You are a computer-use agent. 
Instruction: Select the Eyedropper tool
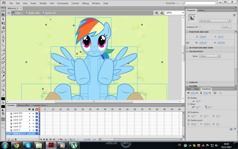(3, 76)
